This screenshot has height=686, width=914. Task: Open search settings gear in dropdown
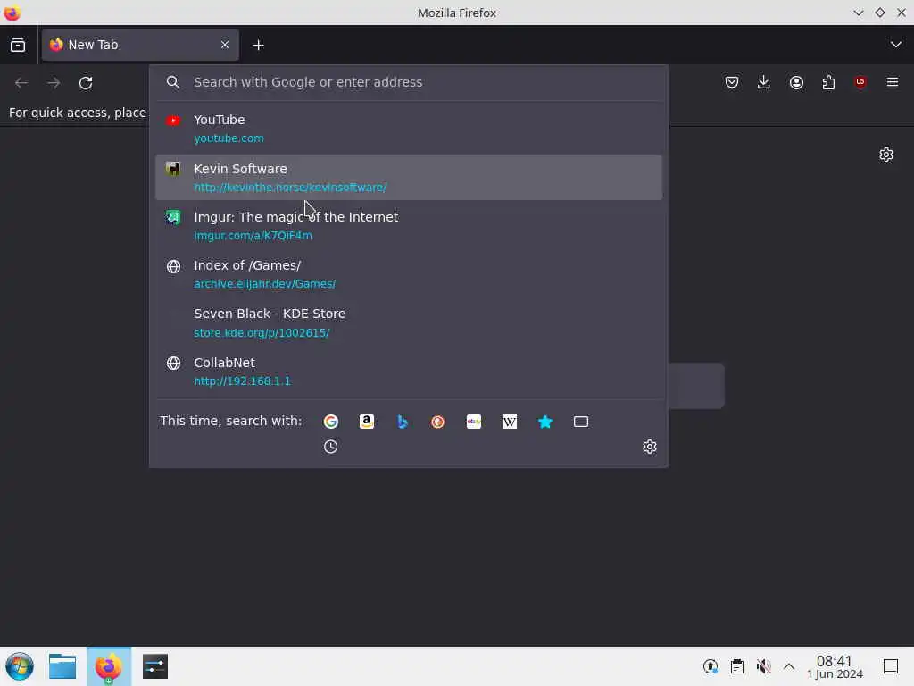click(x=650, y=447)
